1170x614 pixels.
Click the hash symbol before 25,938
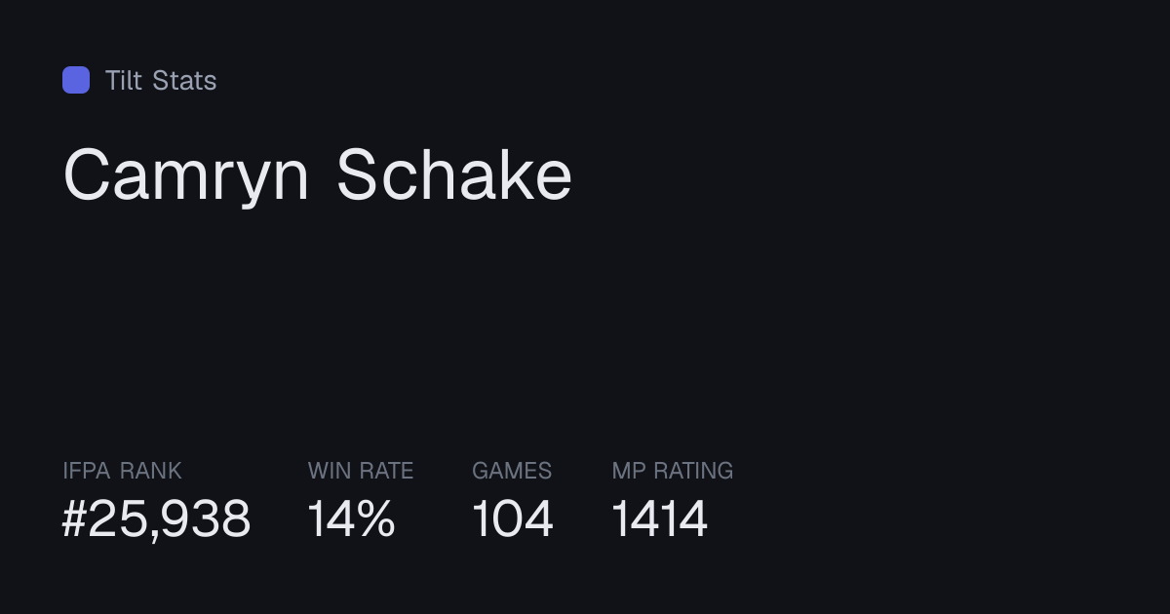point(75,518)
